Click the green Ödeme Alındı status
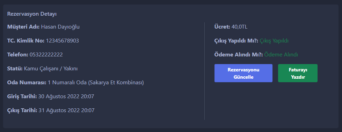342x132 pixels. point(281,55)
